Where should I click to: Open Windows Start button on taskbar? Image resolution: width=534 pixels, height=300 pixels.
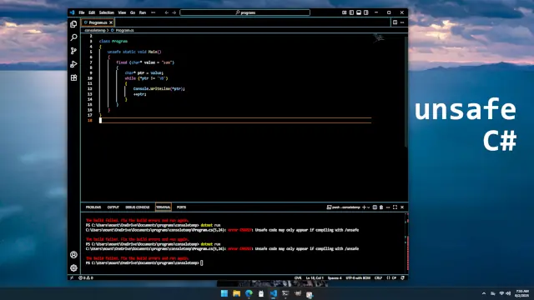[x=224, y=293]
